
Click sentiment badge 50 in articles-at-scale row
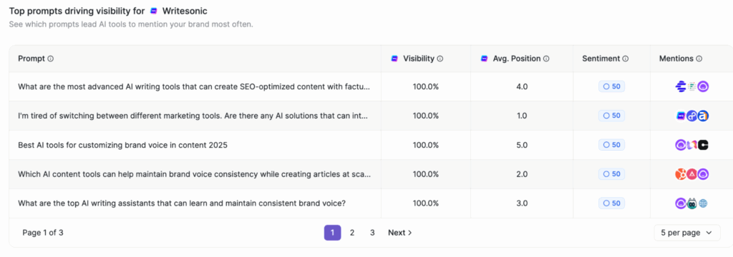tap(611, 174)
